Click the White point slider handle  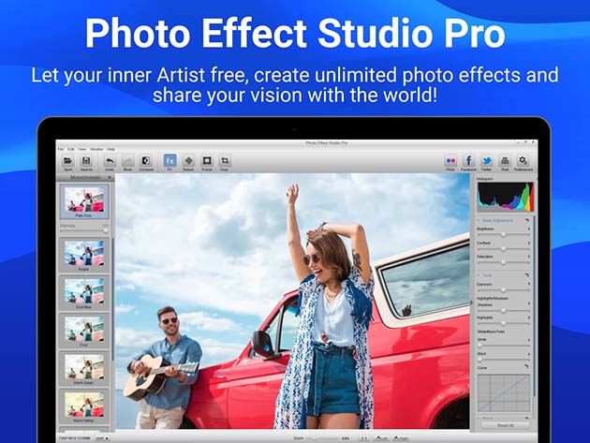(480, 346)
